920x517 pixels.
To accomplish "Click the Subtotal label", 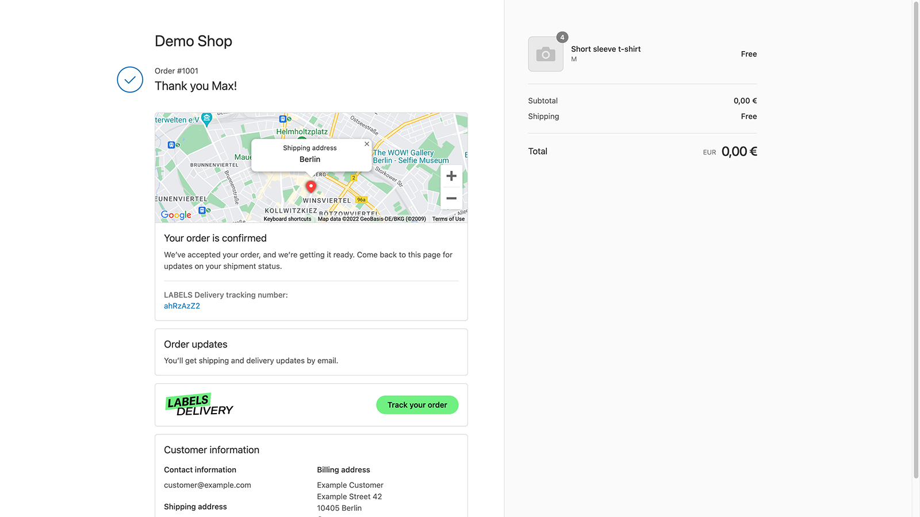I will (x=543, y=101).
